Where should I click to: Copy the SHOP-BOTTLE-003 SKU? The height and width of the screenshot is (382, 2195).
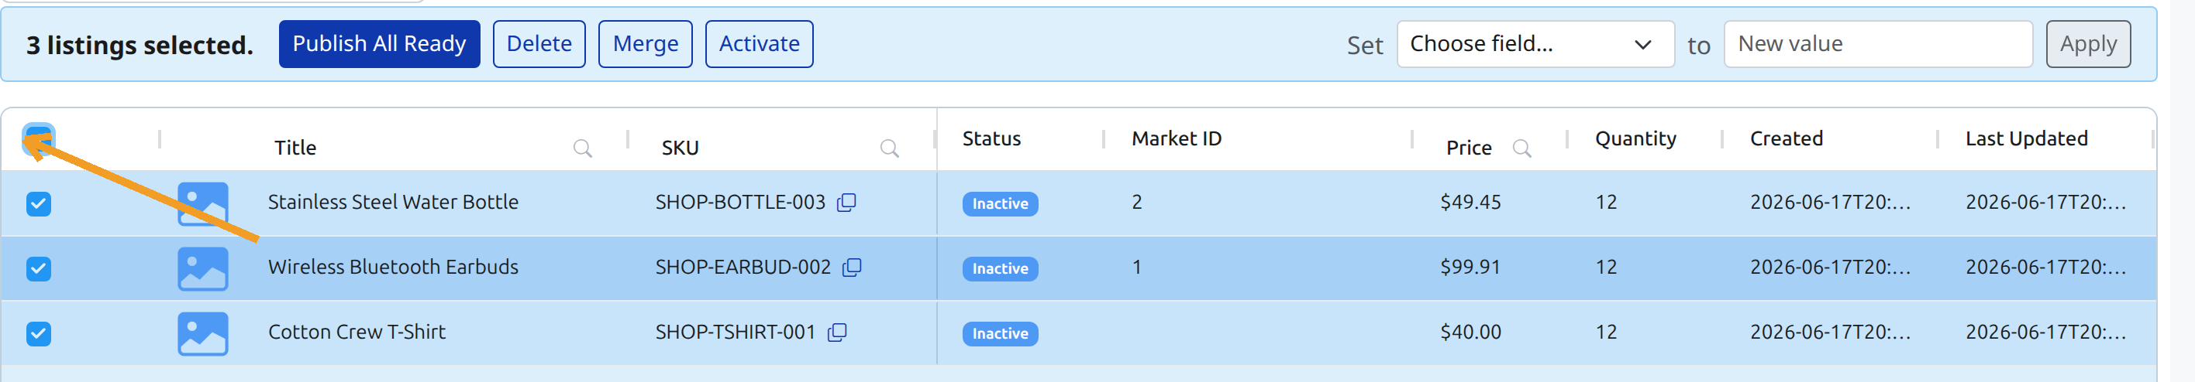click(846, 202)
